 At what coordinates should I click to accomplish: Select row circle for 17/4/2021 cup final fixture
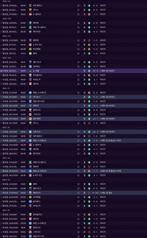pos(1,193)
